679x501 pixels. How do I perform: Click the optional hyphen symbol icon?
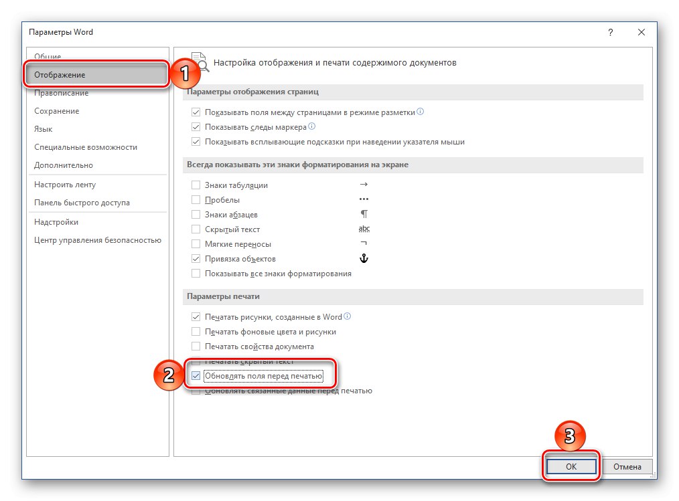[364, 243]
